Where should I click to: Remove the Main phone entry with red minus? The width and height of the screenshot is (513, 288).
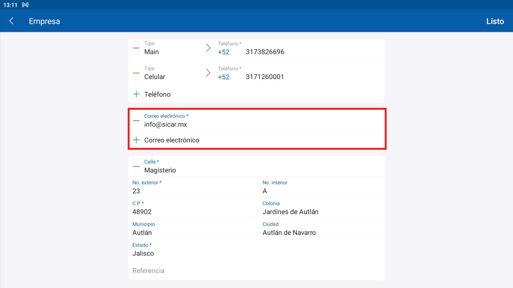click(136, 48)
